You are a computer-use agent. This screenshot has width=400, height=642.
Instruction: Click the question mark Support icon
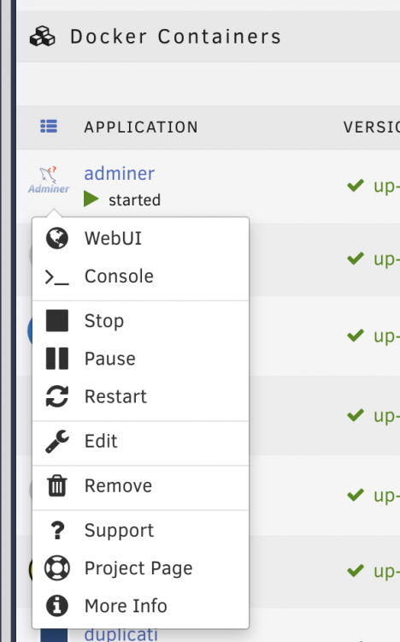tap(57, 530)
